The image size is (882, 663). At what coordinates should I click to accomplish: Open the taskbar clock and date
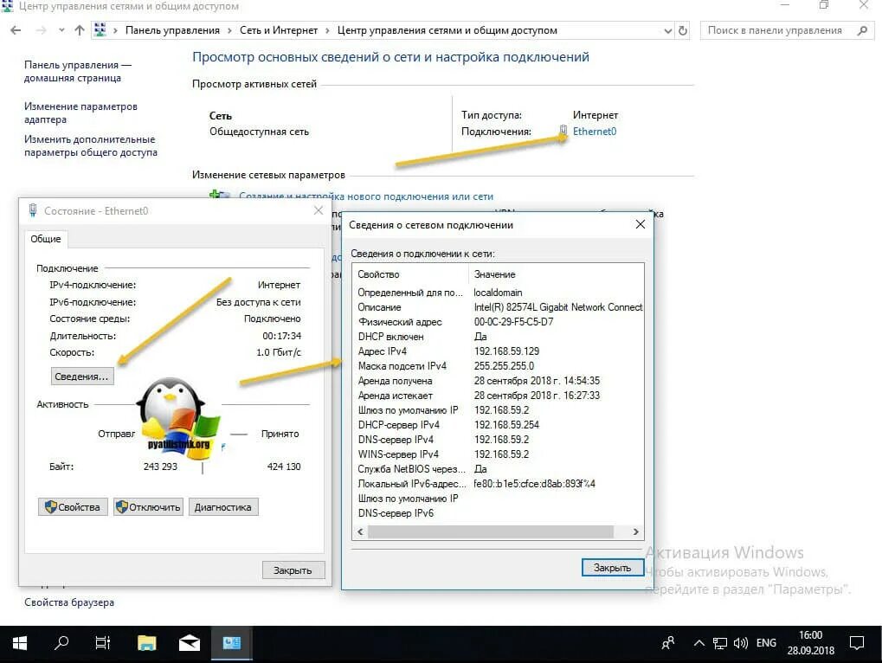coord(810,643)
